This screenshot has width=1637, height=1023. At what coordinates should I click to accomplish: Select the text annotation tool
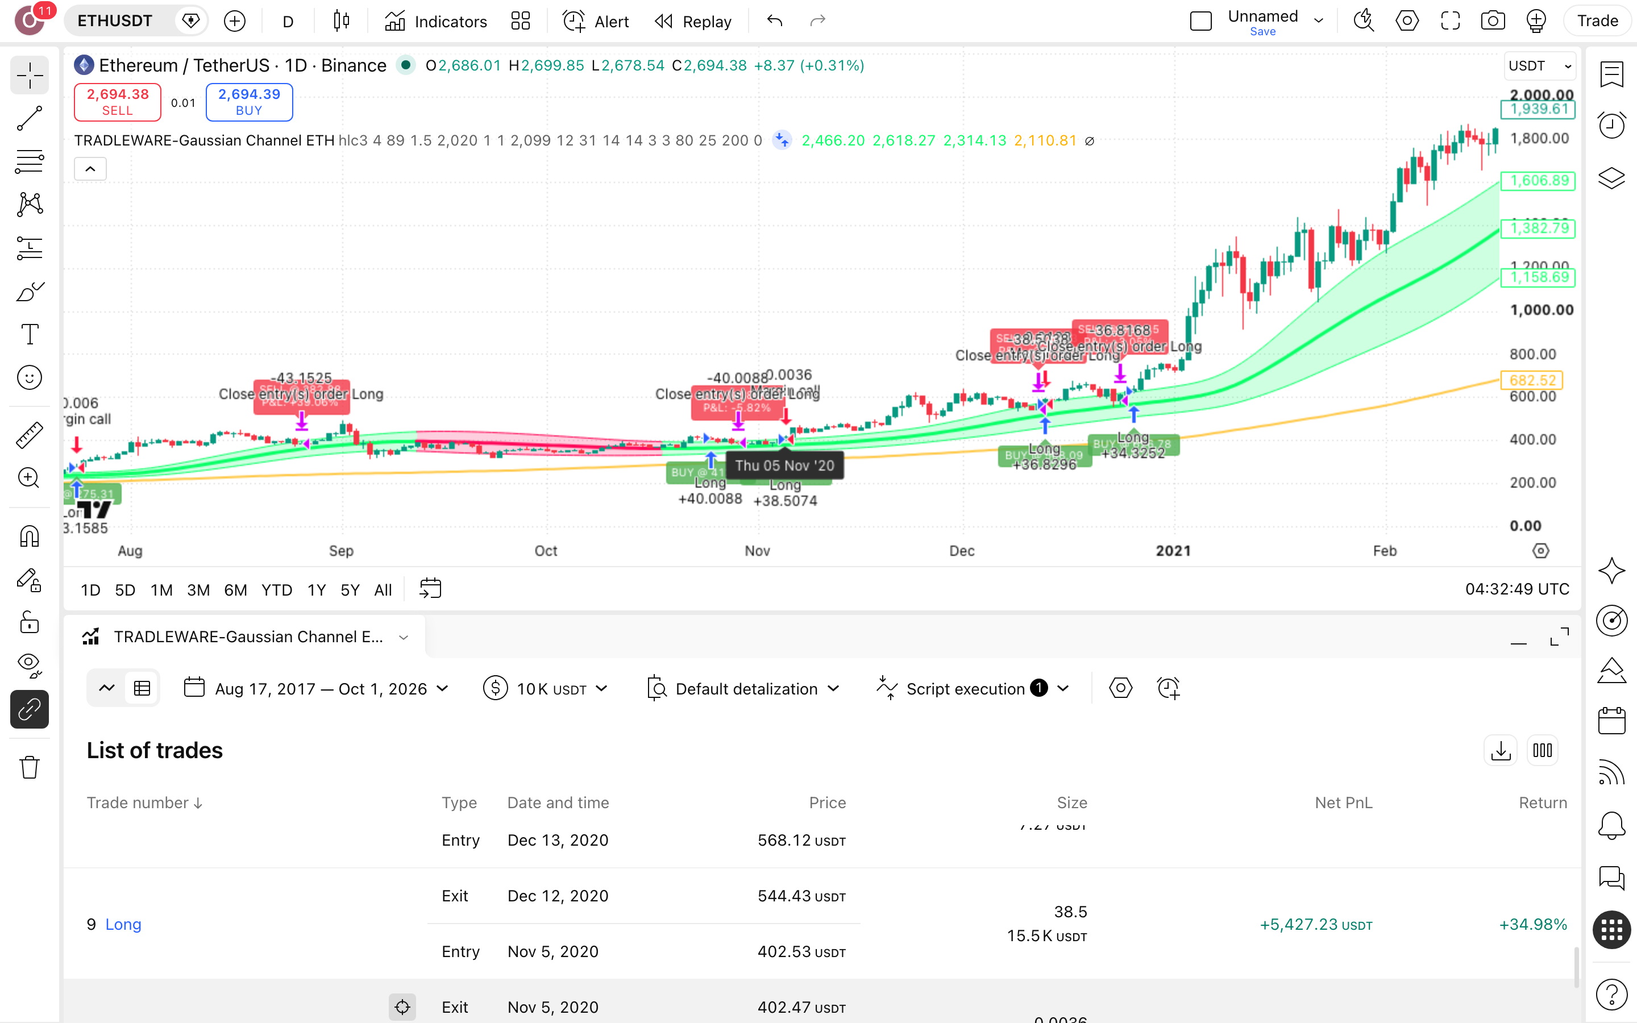tap(30, 334)
